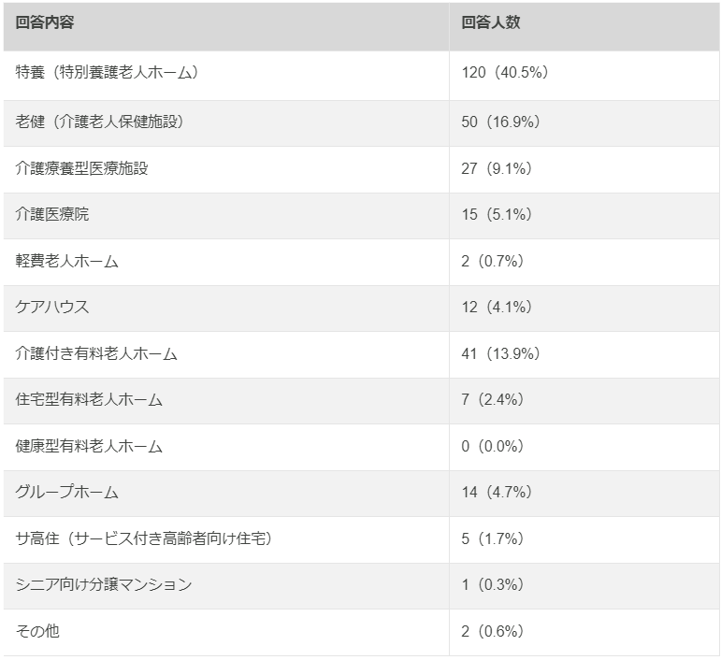
Task: Click the 41（13.9%） cell
Action: (x=501, y=354)
